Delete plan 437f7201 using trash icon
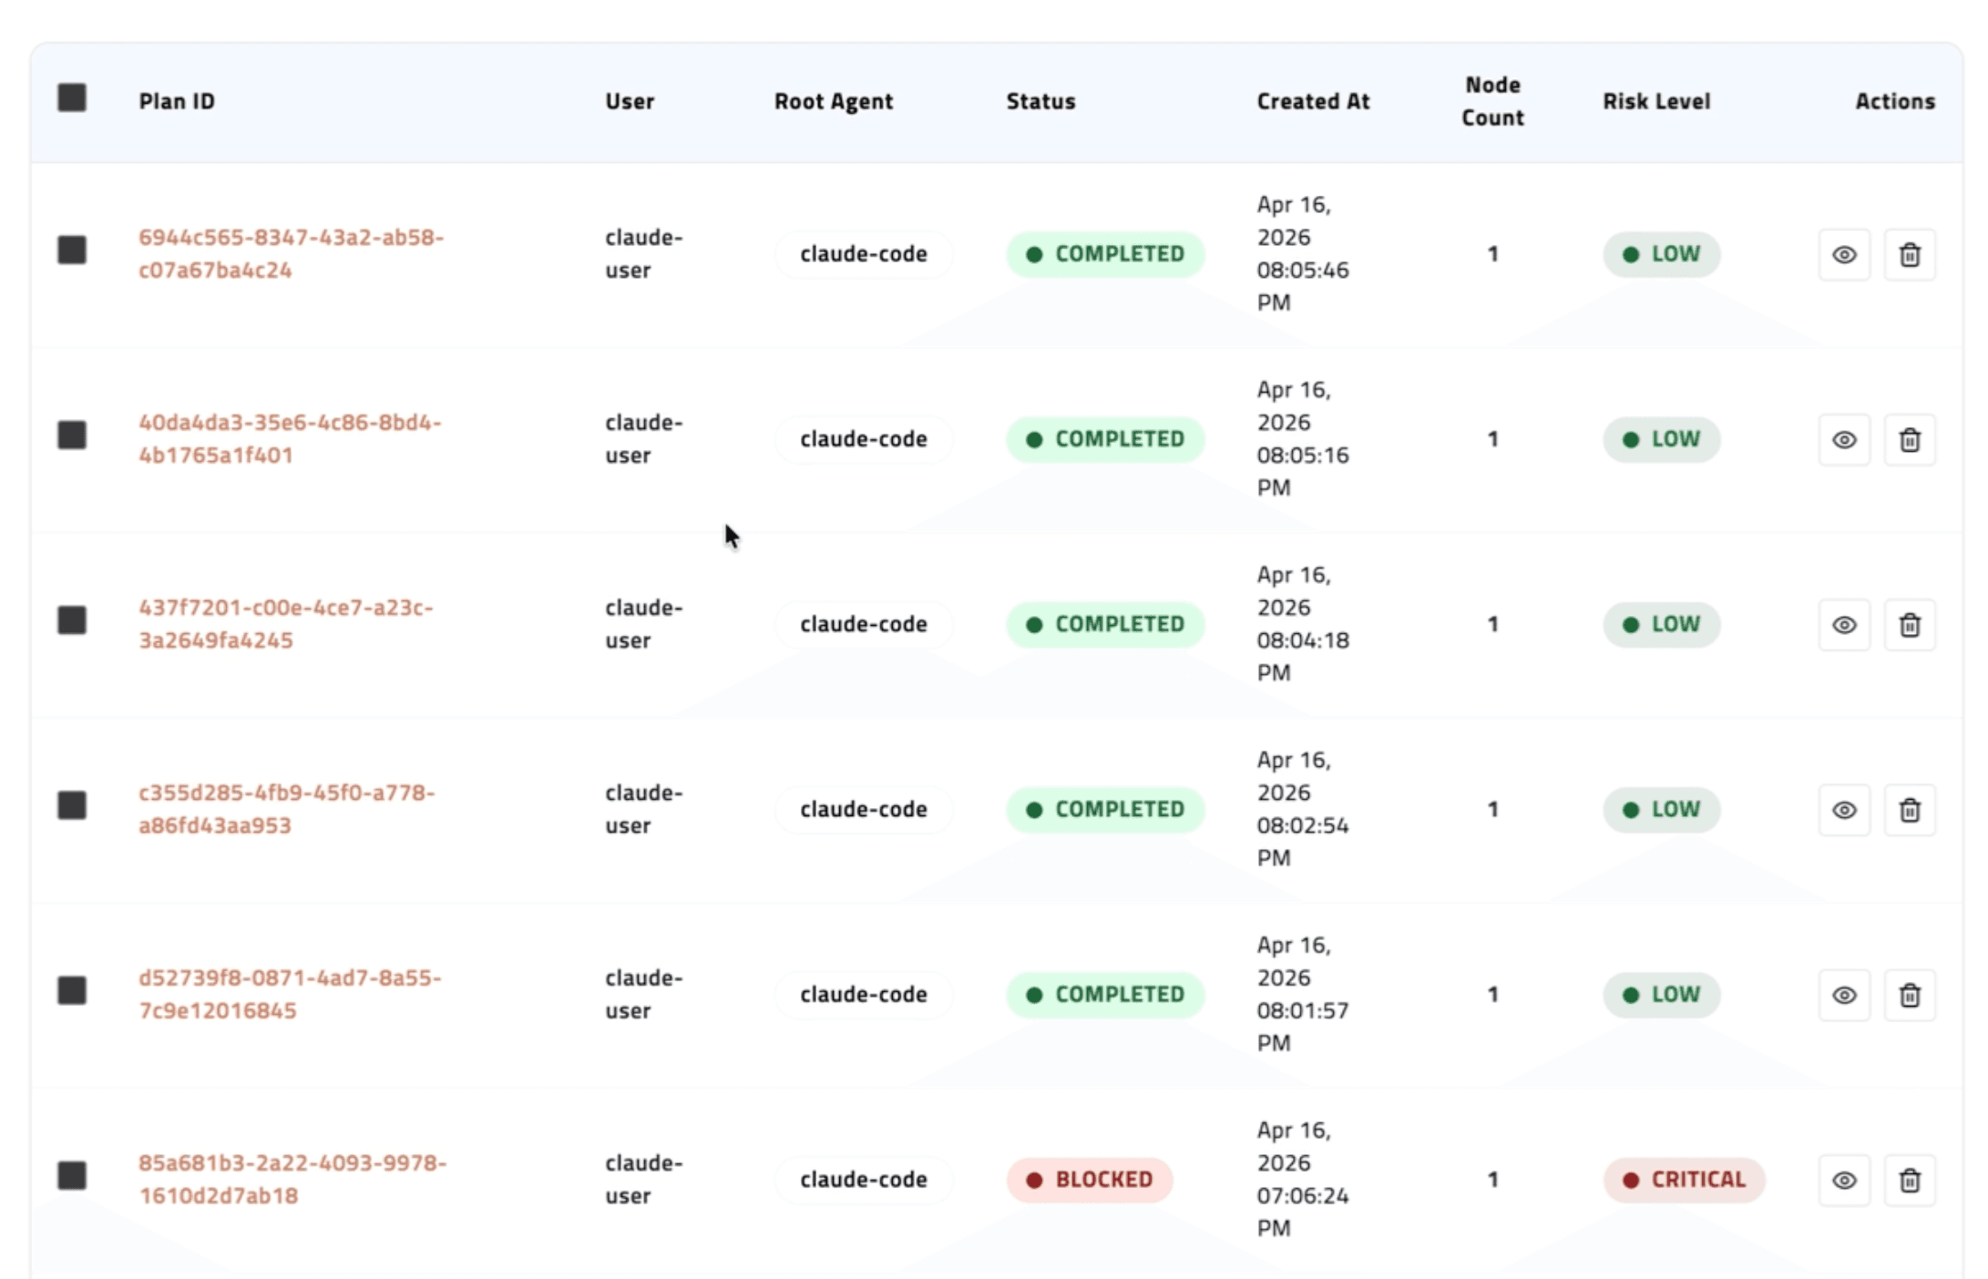Image resolution: width=1988 pixels, height=1279 pixels. [x=1909, y=625]
